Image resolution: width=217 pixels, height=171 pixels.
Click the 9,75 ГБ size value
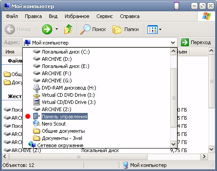tap(179, 150)
